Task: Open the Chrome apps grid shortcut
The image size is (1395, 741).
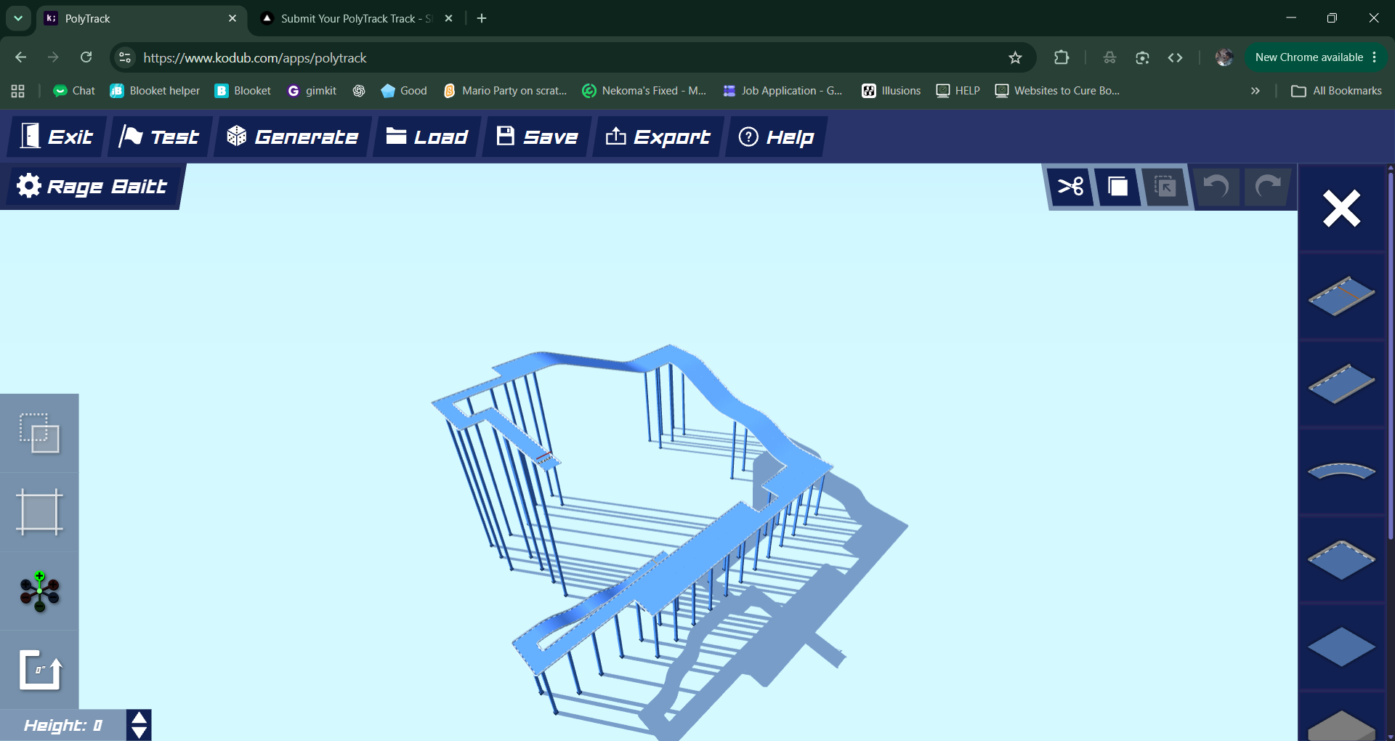Action: (x=18, y=91)
